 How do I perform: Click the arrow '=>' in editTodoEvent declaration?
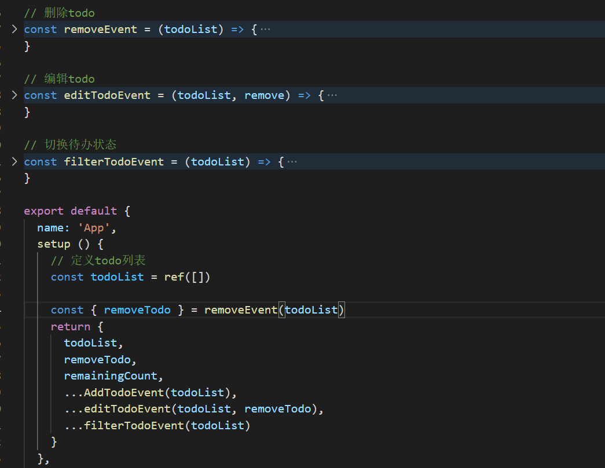(x=304, y=95)
